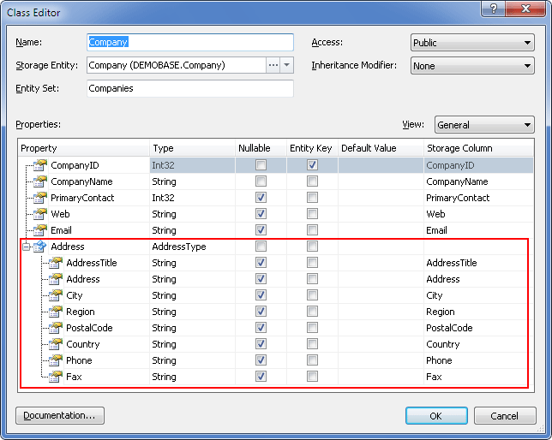552x440 pixels.
Task: Collapse the Address tree node
Action: (x=26, y=247)
